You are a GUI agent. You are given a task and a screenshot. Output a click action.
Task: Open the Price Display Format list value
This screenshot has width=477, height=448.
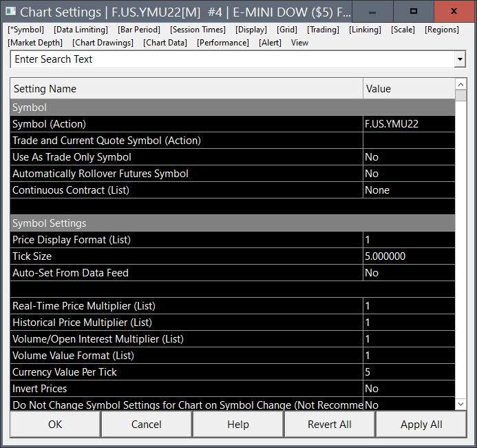[x=409, y=240]
